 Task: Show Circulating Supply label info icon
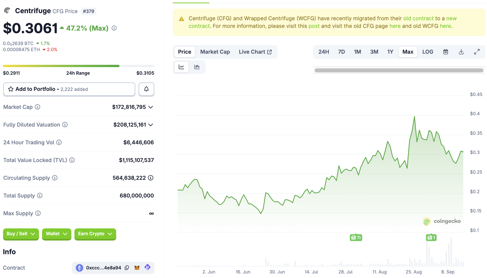click(55, 178)
